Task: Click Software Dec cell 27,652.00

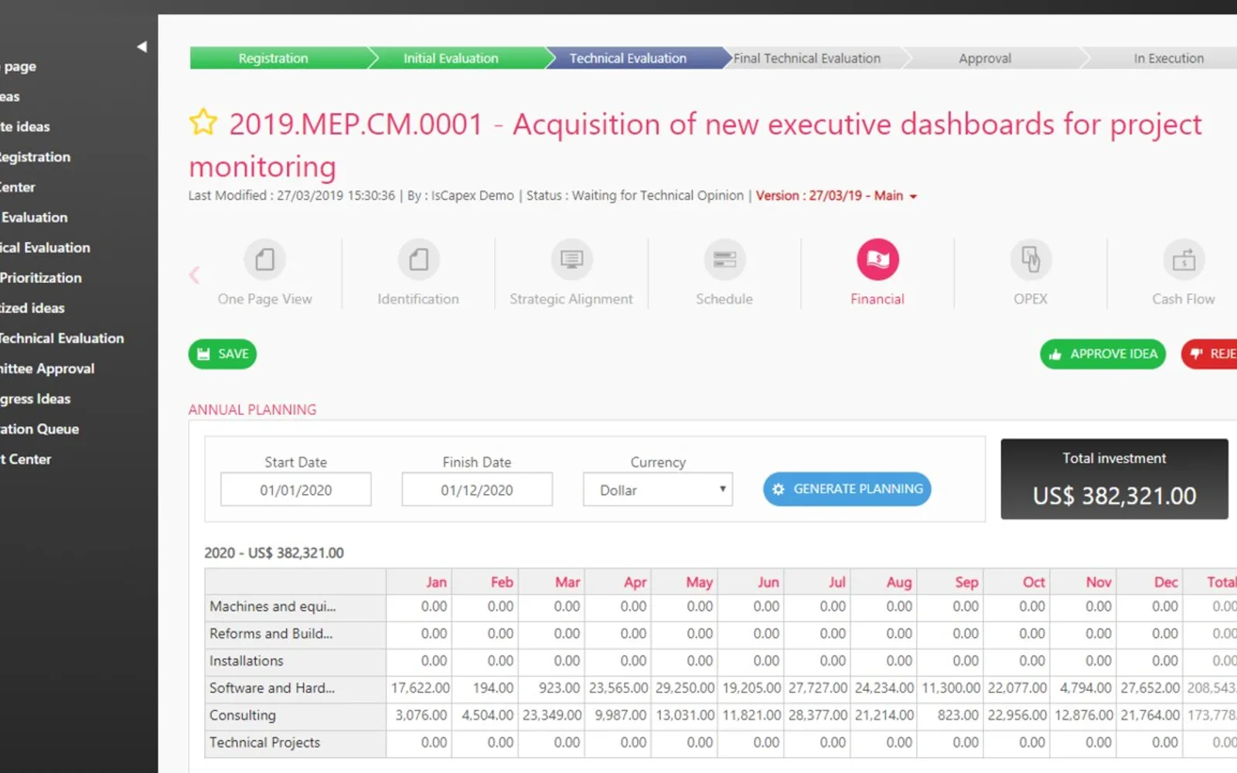Action: (1150, 688)
